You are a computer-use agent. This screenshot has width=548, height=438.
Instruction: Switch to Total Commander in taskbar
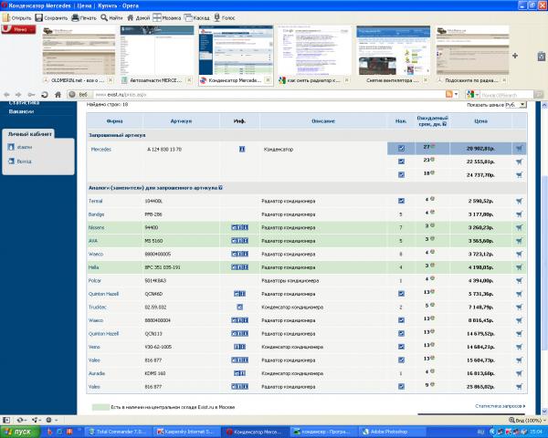pyautogui.click(x=118, y=432)
